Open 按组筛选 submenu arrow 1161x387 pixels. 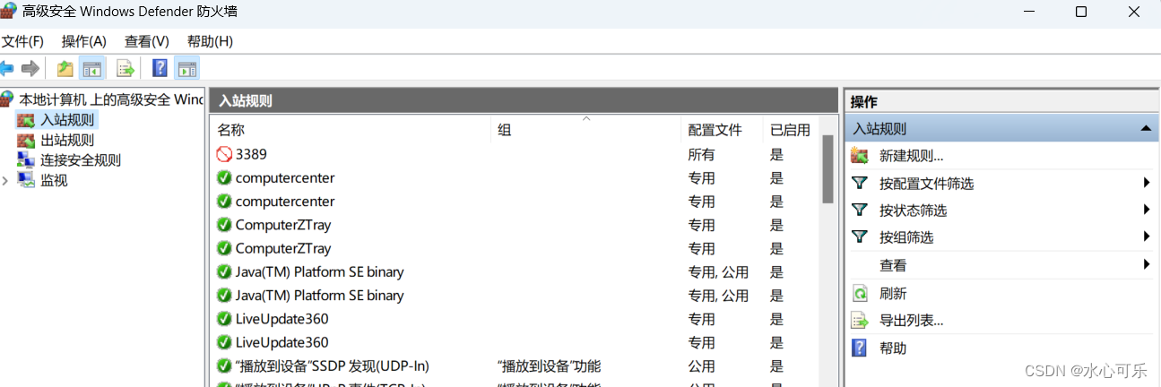[x=1146, y=236]
